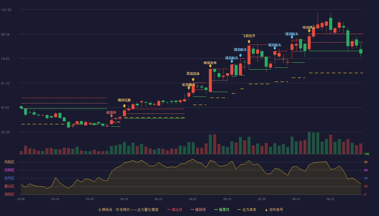Click the 建仓区 zone label
The height and width of the screenshot is (216, 379).
[x=9, y=186]
